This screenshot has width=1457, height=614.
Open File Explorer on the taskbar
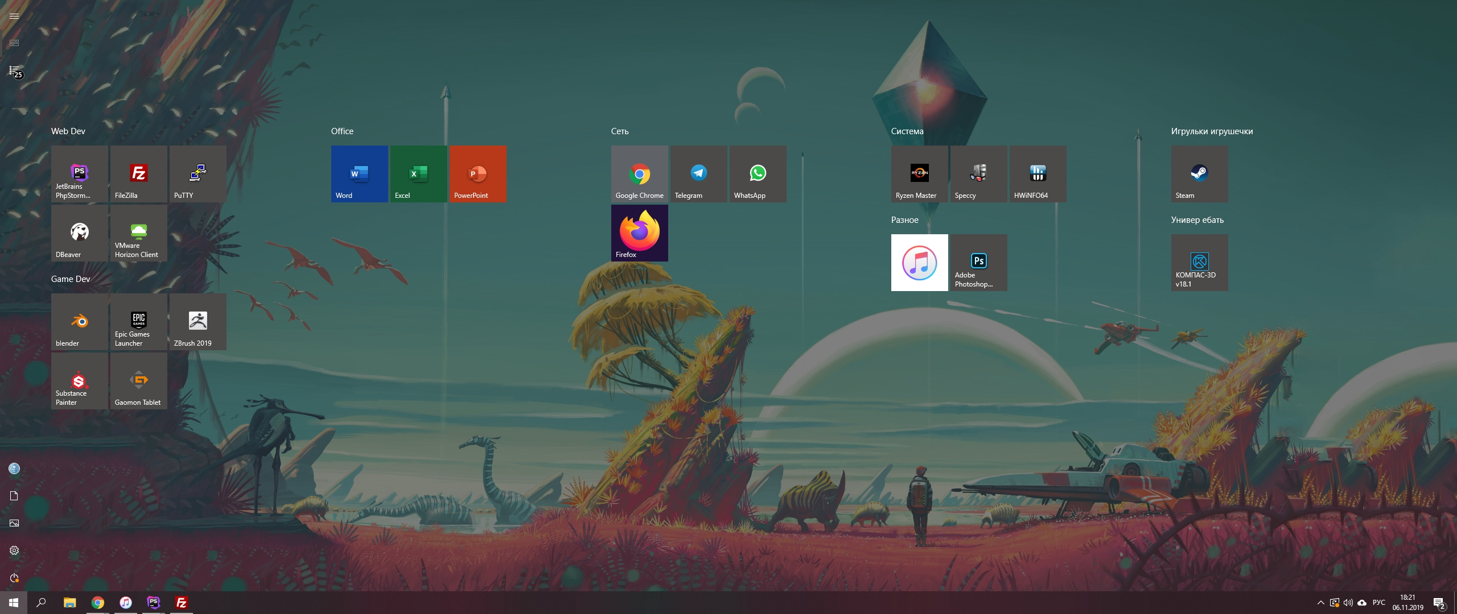[x=69, y=603]
